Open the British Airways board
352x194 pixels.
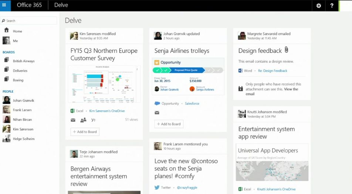pyautogui.click(x=24, y=61)
